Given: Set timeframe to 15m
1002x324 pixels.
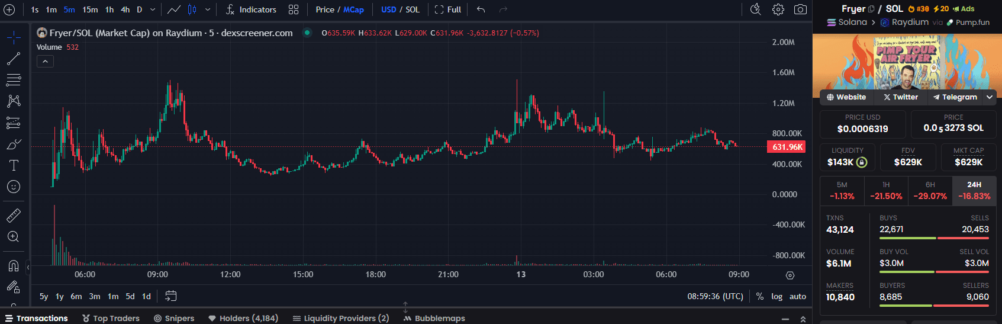Looking at the screenshot, I should point(90,9).
